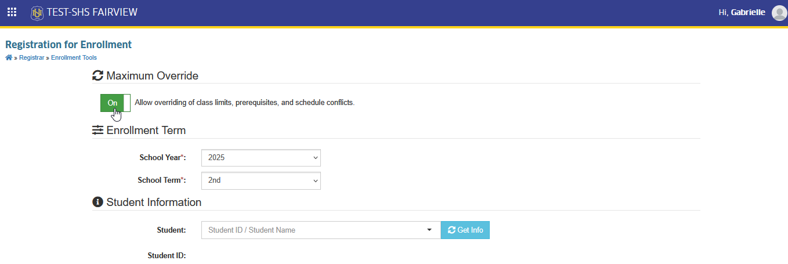Open the Registrar breadcrumb link
The width and height of the screenshot is (788, 264).
[31, 57]
